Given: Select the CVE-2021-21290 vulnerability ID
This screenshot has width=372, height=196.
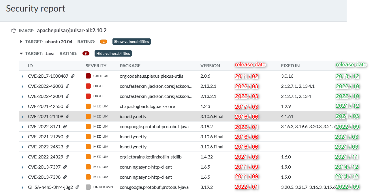Looking at the screenshot, I should (x=46, y=137).
